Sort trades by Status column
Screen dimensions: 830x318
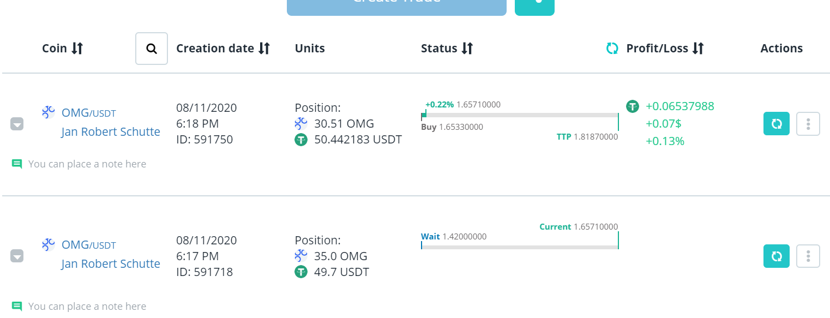pos(467,49)
